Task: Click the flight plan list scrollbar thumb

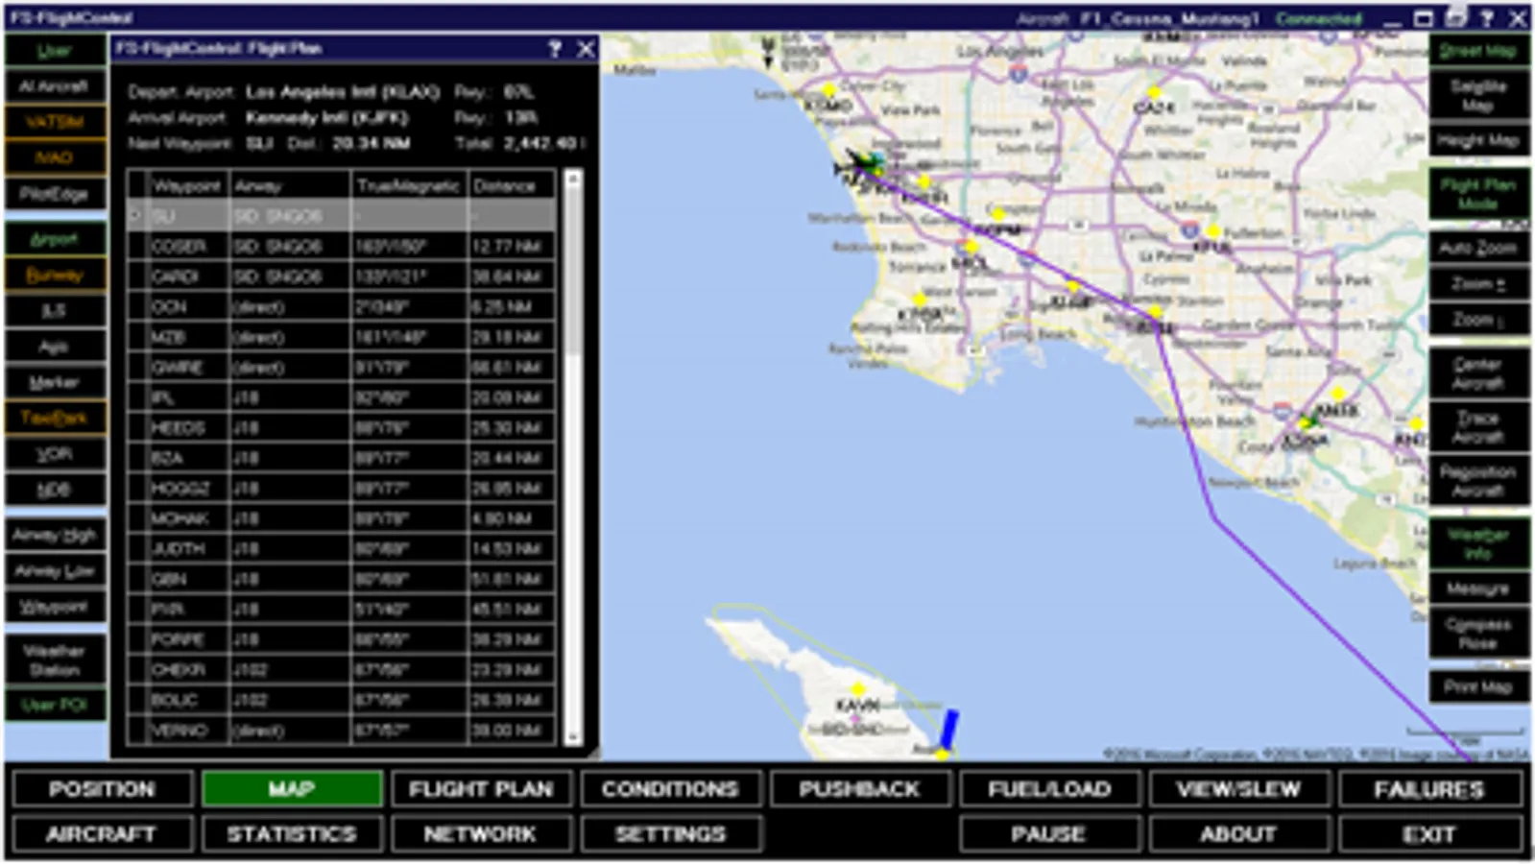Action: click(x=573, y=271)
